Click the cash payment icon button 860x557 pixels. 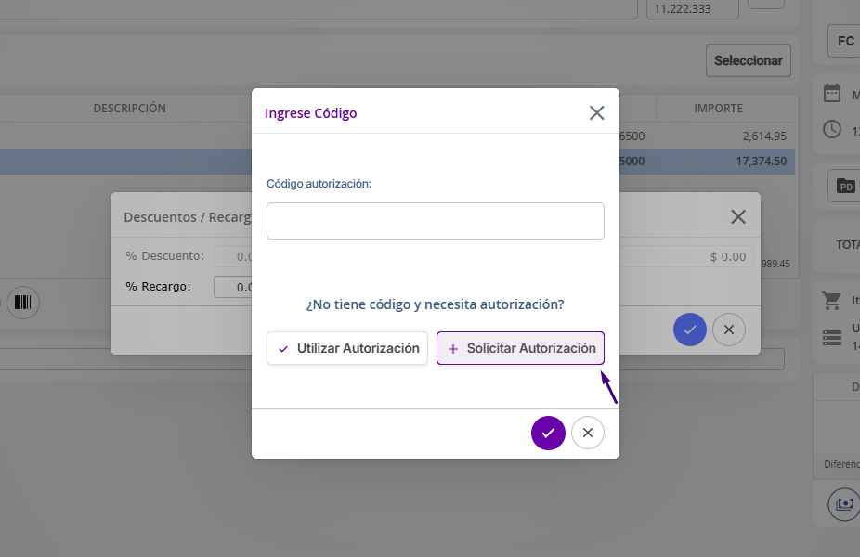844,504
